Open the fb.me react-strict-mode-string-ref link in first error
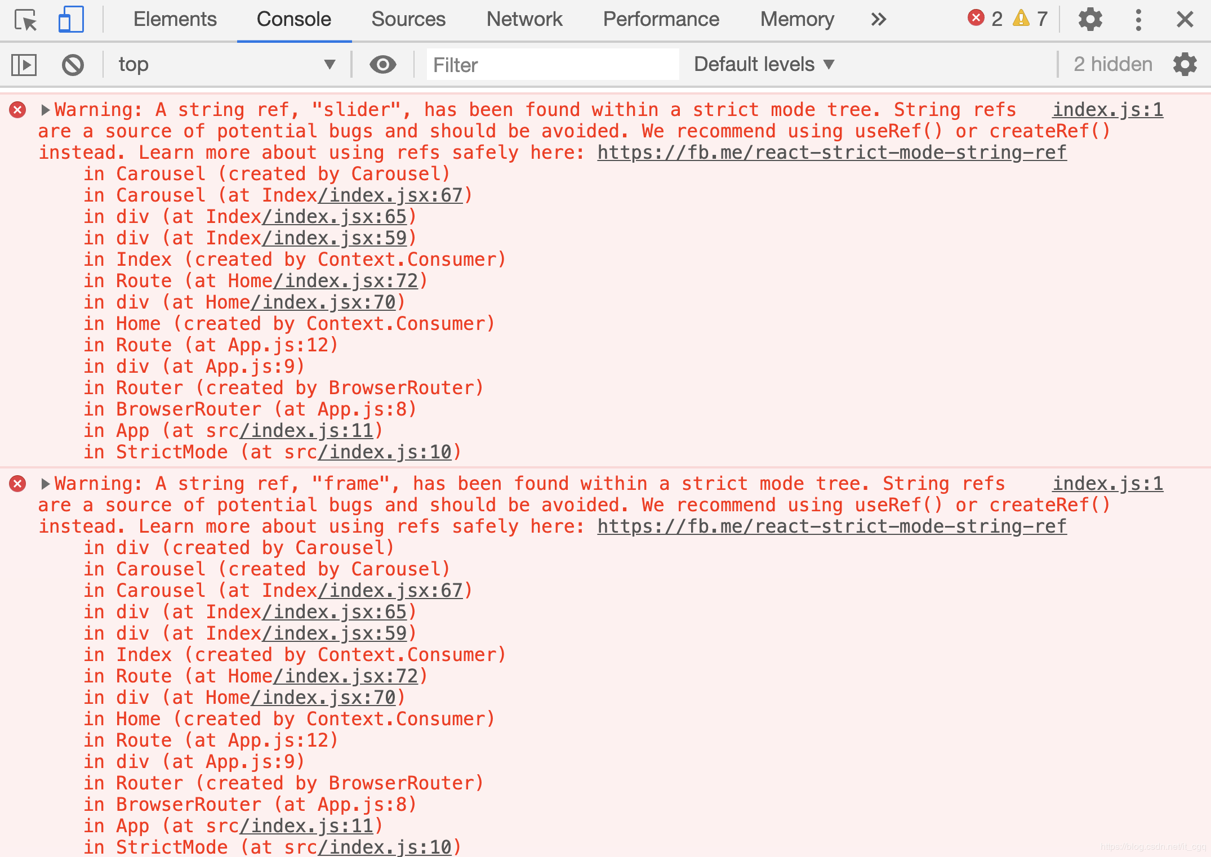The width and height of the screenshot is (1211, 857). [x=831, y=153]
